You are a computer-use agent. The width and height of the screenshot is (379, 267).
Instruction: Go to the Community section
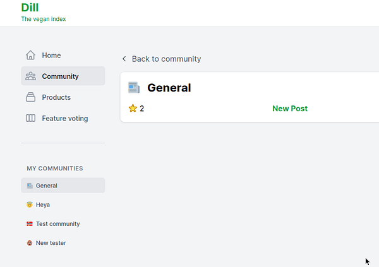[60, 76]
